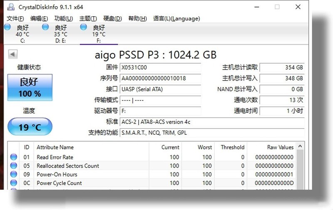Click the 通电次数 label

[246, 100]
